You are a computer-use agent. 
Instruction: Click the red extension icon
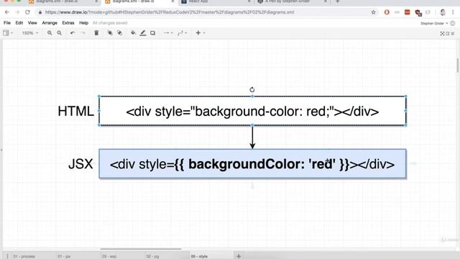(408, 12)
